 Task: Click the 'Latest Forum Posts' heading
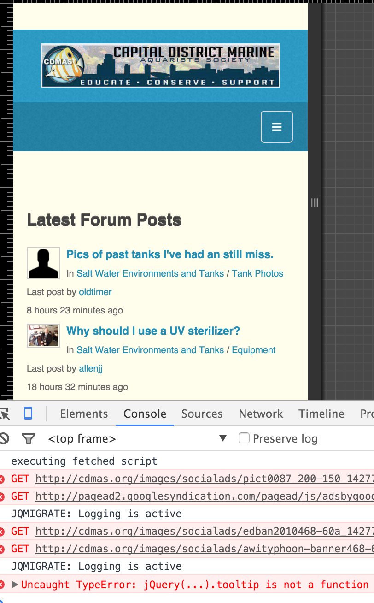coord(104,220)
